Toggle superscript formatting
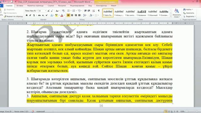The height and width of the screenshot is (113, 201). [47, 15]
